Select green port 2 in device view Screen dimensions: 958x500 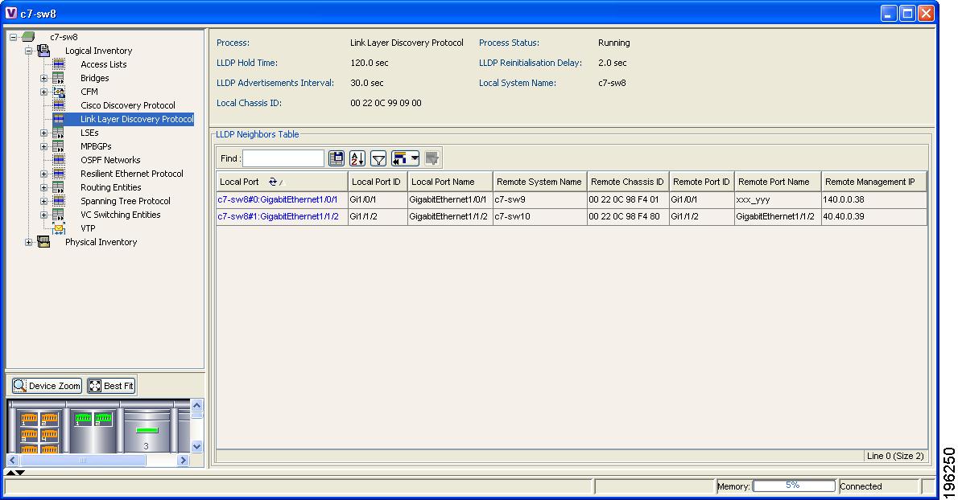pos(103,419)
